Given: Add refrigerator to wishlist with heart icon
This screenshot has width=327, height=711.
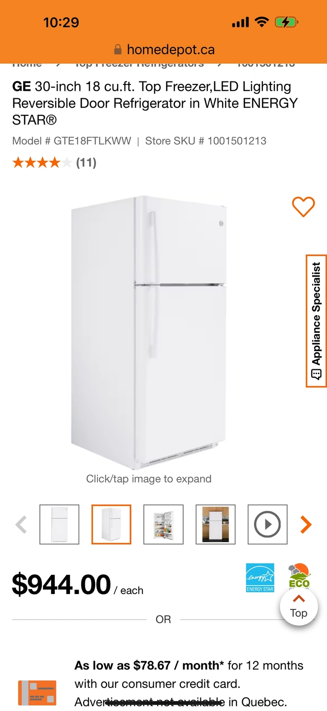Looking at the screenshot, I should [x=303, y=206].
